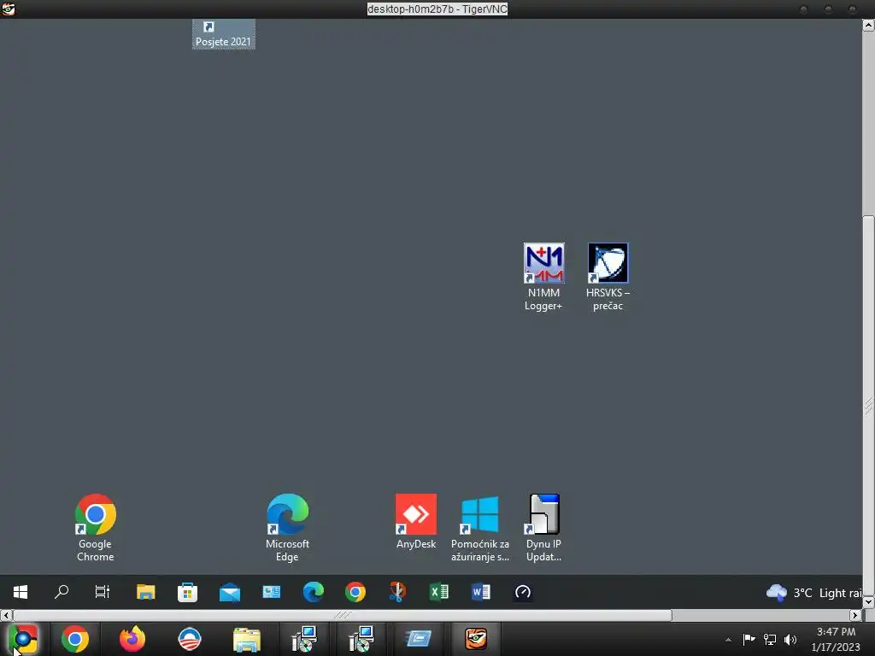The width and height of the screenshot is (875, 656).
Task: Open File Explorer on remote Windows 10 taskbar
Action: pos(145,592)
